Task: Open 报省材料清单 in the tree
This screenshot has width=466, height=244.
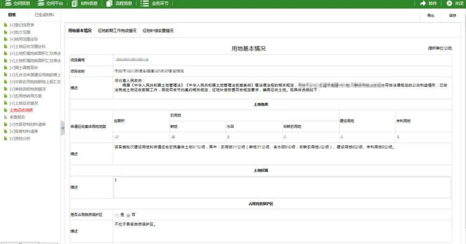Action: point(23,131)
